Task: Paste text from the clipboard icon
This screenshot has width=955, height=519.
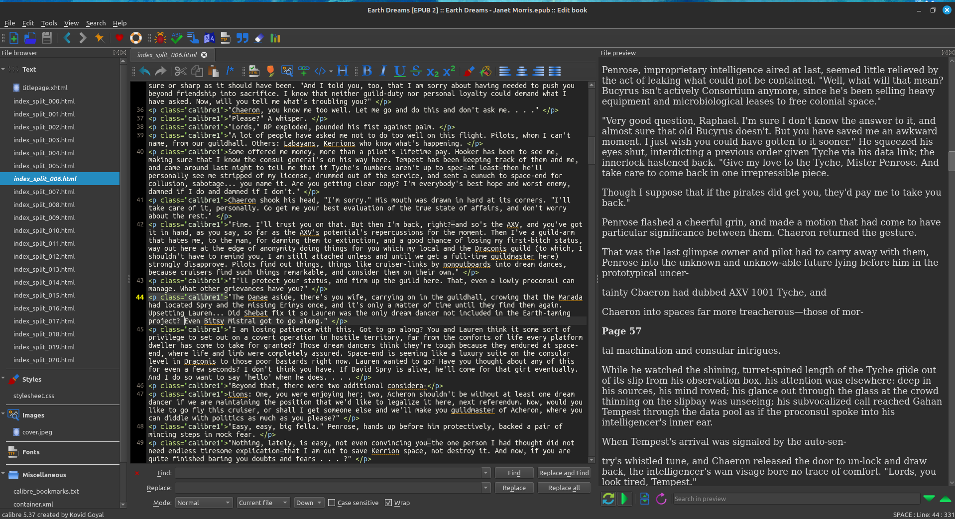Action: [214, 71]
